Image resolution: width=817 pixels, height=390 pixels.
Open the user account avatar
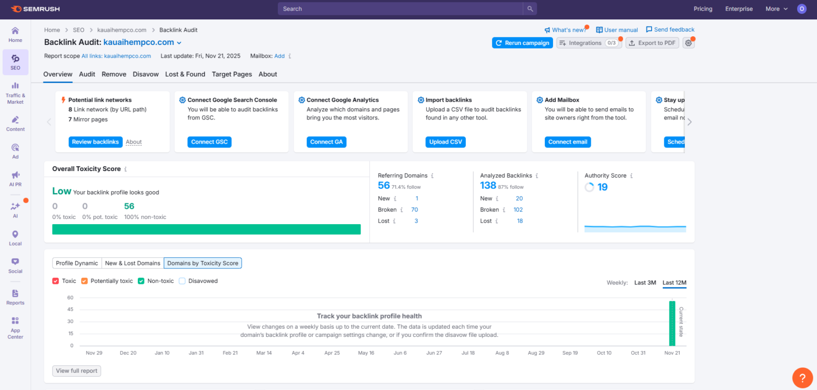point(802,9)
